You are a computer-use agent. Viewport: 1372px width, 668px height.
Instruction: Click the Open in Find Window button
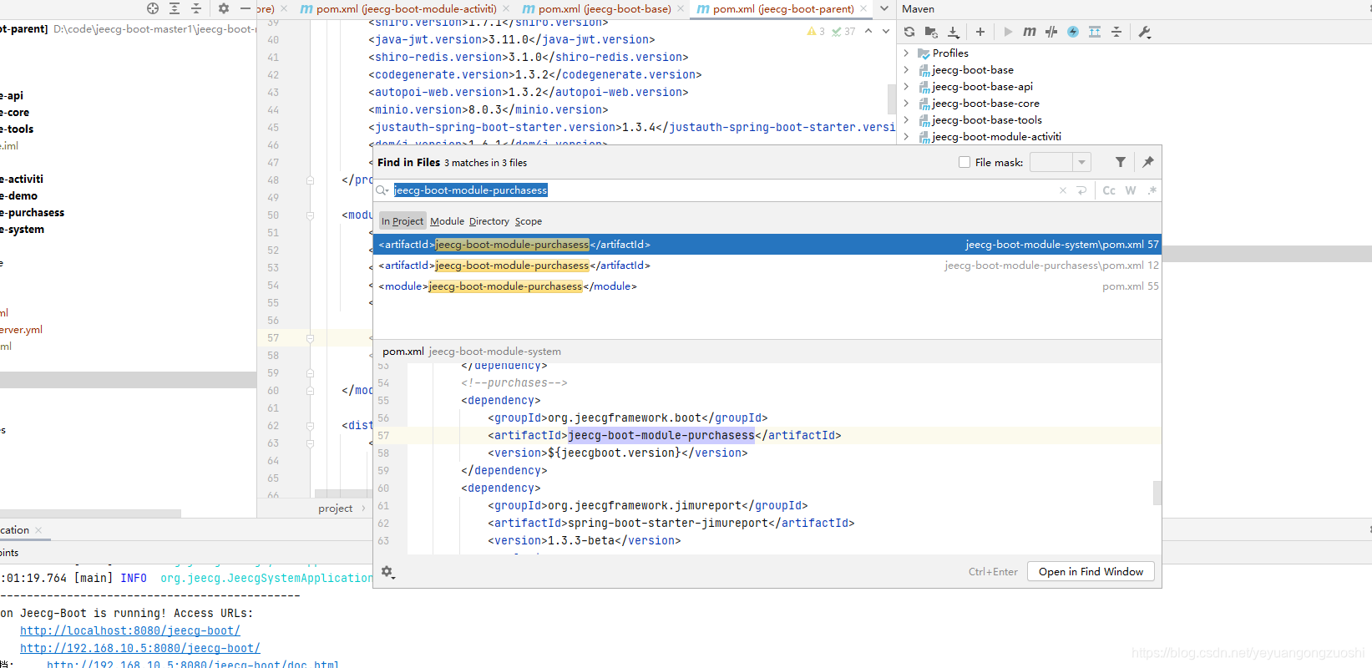coord(1091,572)
